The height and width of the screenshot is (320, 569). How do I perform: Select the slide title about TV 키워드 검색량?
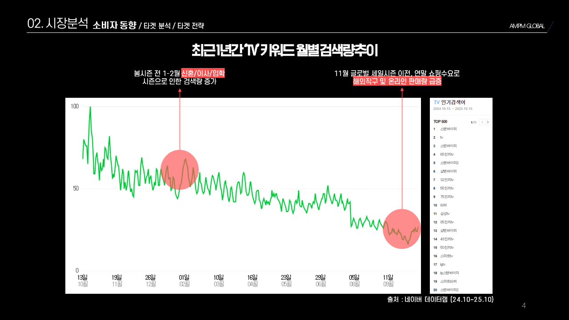click(x=284, y=50)
